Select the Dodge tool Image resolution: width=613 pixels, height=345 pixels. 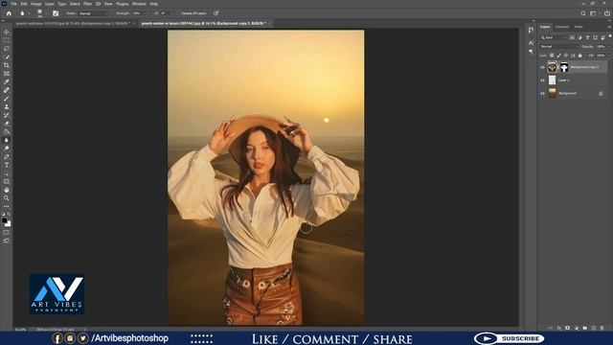coord(7,149)
